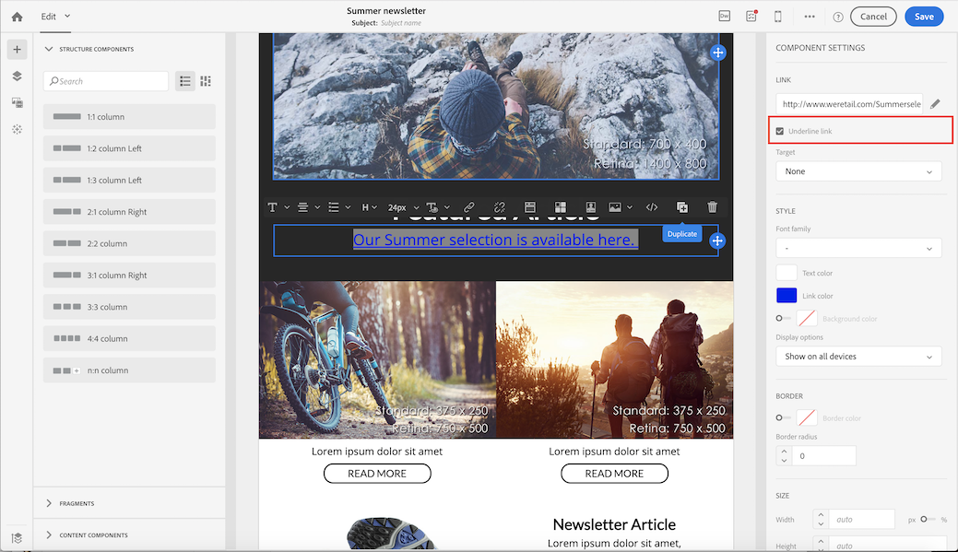Select the 3:3 column structure
Image resolution: width=958 pixels, height=552 pixels.
129,307
